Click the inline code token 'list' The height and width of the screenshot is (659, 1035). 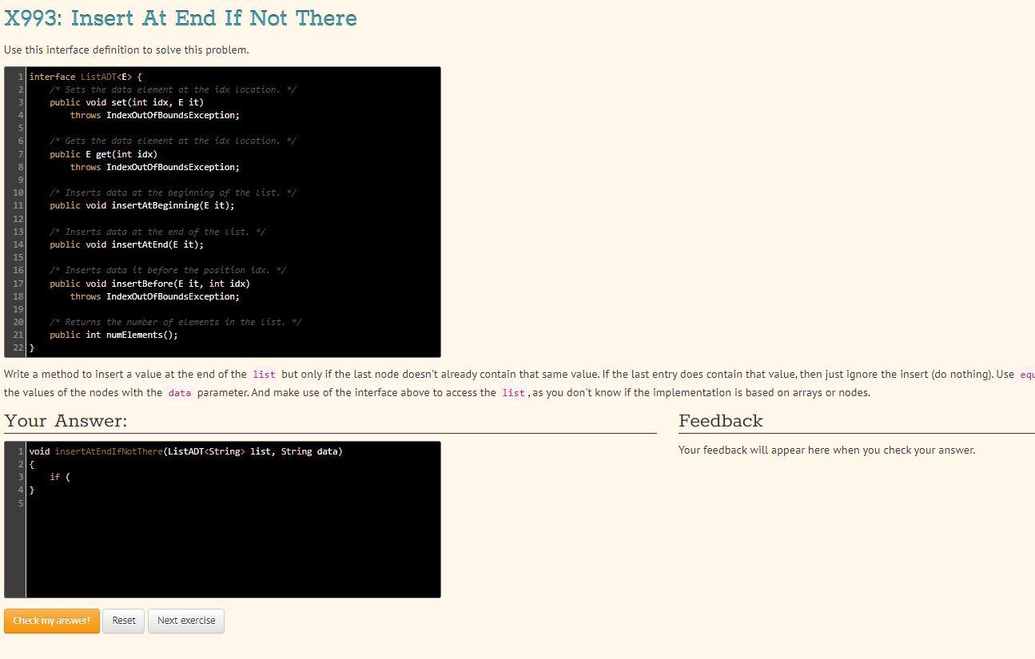pos(264,374)
